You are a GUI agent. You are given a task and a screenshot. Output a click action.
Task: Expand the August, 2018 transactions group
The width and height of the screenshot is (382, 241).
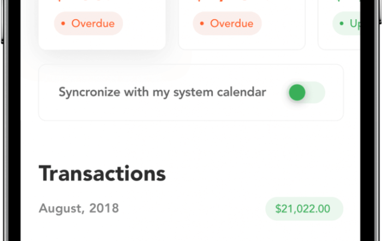click(79, 208)
